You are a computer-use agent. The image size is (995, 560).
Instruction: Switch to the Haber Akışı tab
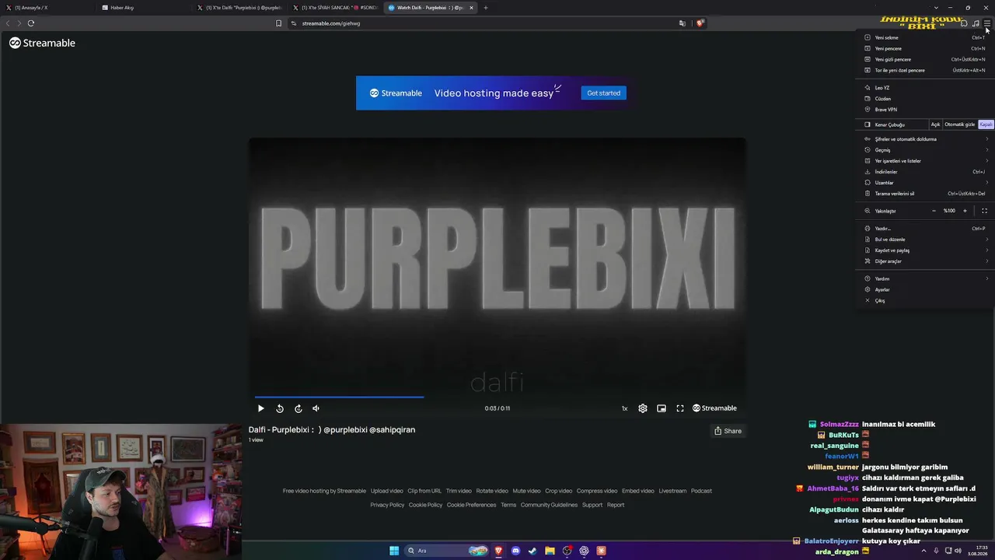pyautogui.click(x=144, y=8)
